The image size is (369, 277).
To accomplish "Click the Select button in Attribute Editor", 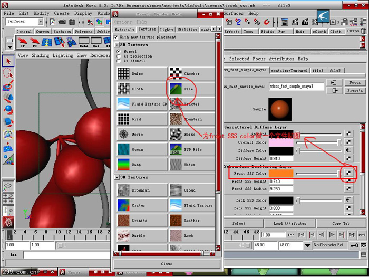I will pos(239,223).
